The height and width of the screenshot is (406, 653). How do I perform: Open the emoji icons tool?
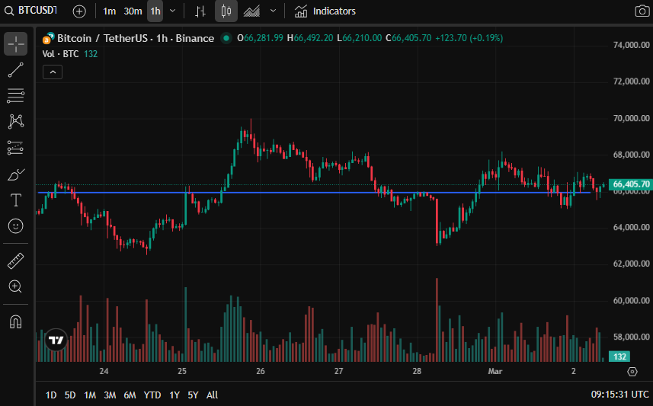(x=15, y=226)
